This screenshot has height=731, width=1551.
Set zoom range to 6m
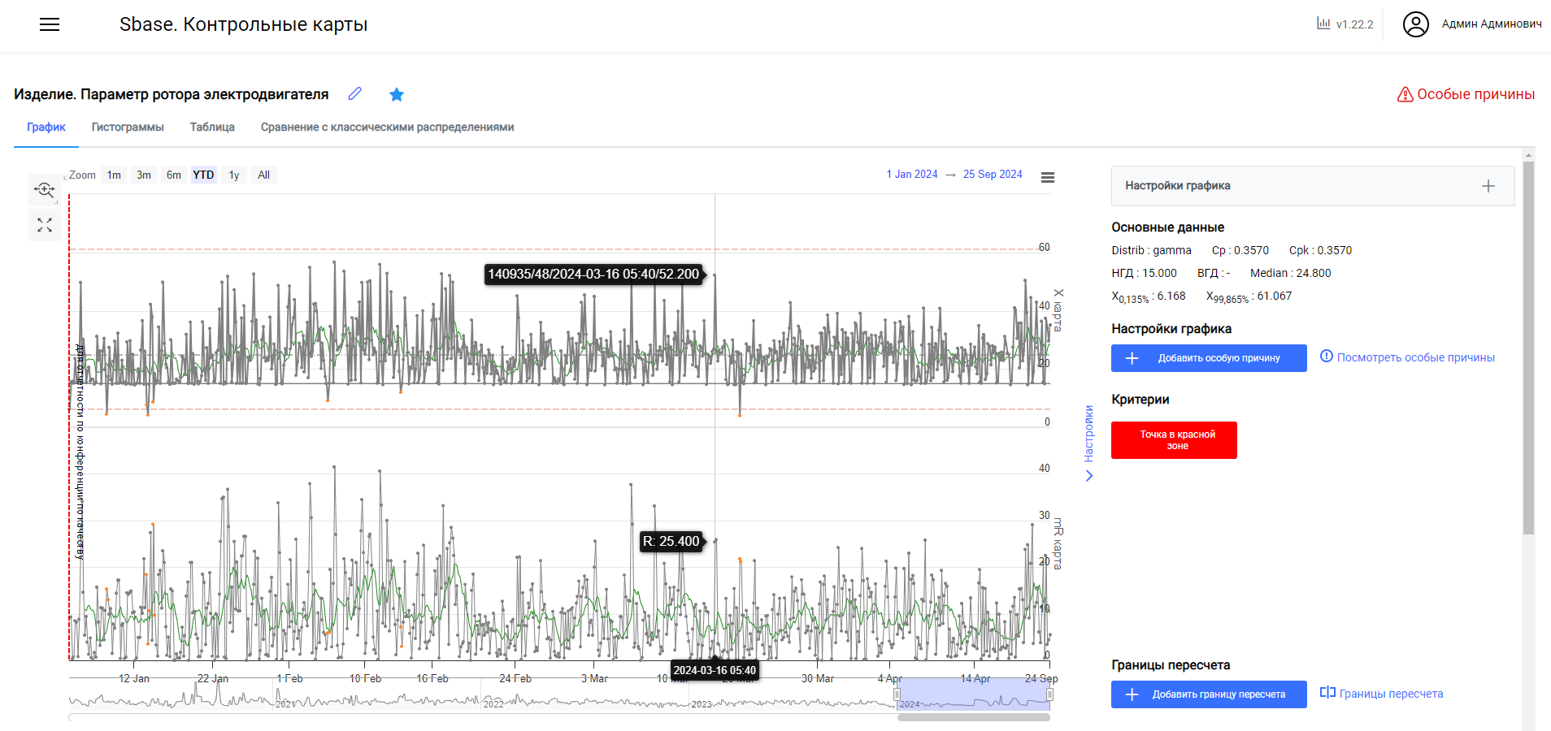174,175
